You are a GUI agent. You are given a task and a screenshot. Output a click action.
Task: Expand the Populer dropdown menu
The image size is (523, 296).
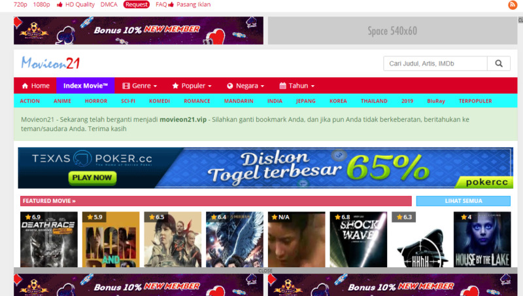(x=192, y=86)
